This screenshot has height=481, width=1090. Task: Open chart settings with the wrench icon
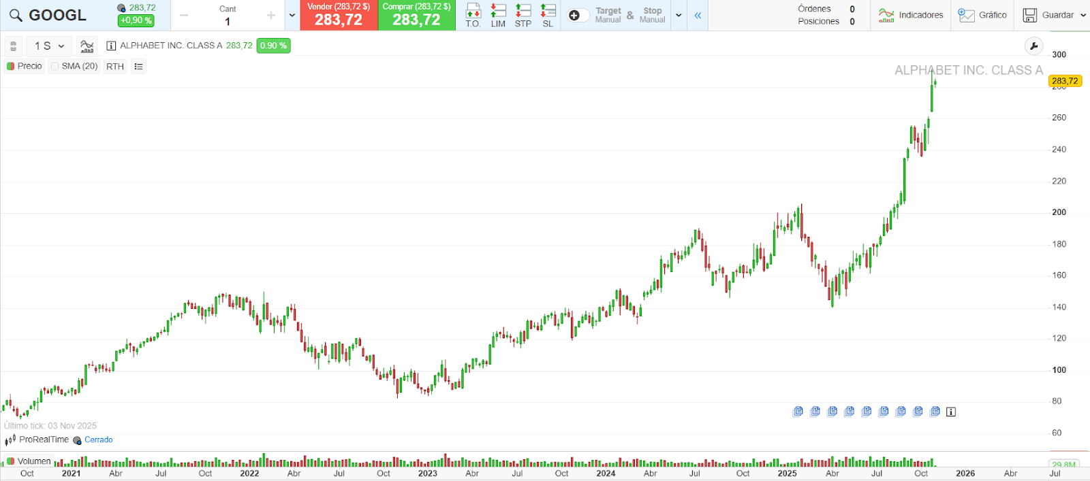tap(1033, 46)
